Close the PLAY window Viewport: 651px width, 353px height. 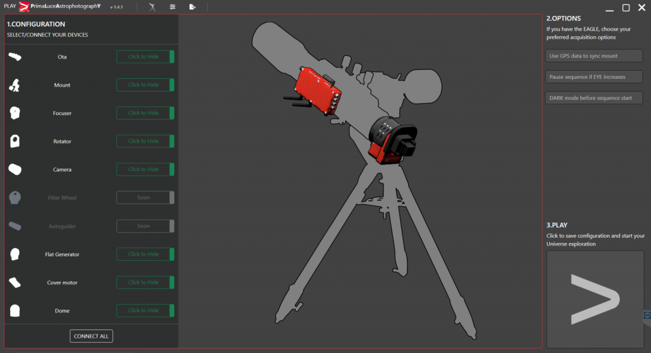click(641, 8)
